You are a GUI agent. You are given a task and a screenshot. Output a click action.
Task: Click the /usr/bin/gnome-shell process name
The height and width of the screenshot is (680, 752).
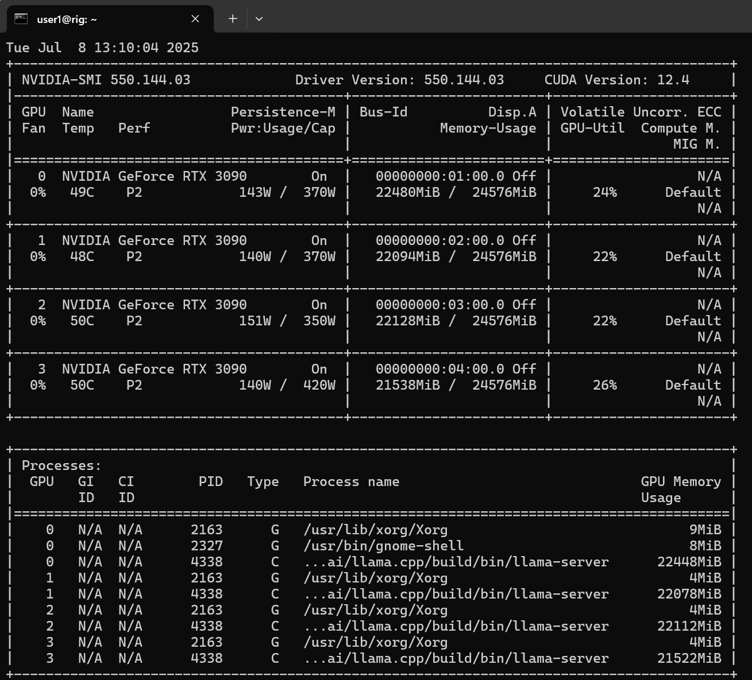(x=384, y=546)
